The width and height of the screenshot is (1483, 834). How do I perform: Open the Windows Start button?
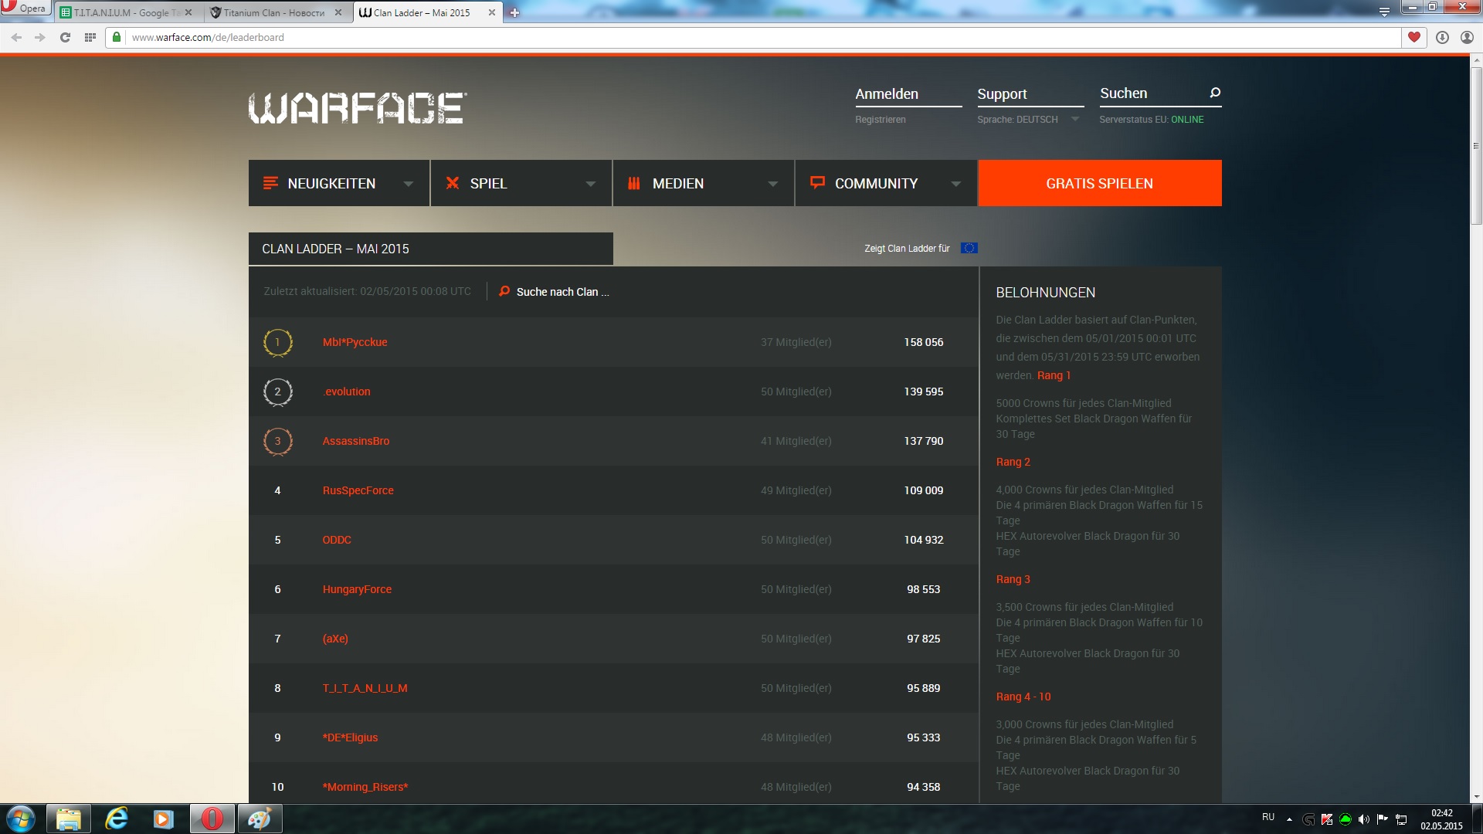(x=21, y=819)
